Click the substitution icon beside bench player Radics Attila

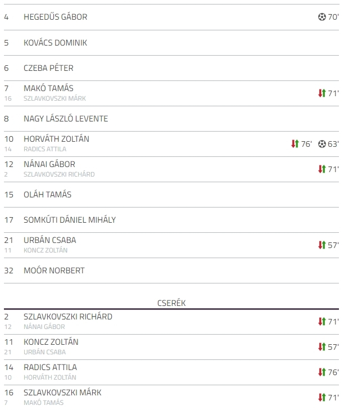[322, 372]
